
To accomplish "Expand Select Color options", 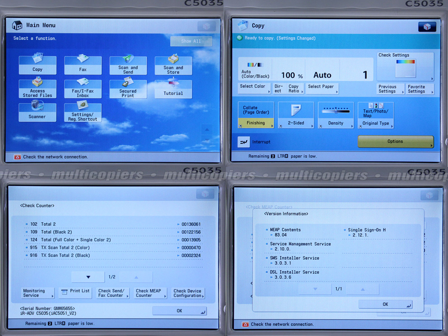I will [254, 88].
